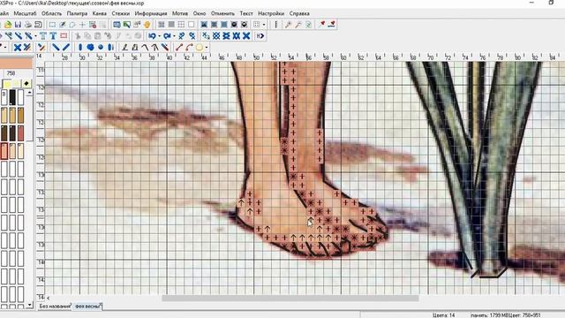Click the green screen view icon
The height and width of the screenshot is (318, 565).
pyautogui.click(x=126, y=25)
